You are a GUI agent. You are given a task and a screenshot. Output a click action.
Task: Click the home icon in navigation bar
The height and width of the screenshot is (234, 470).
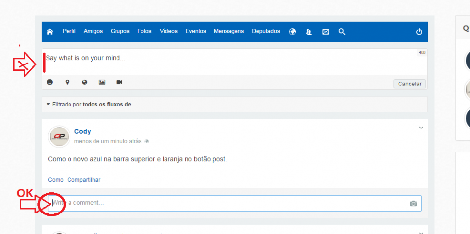pos(50,32)
